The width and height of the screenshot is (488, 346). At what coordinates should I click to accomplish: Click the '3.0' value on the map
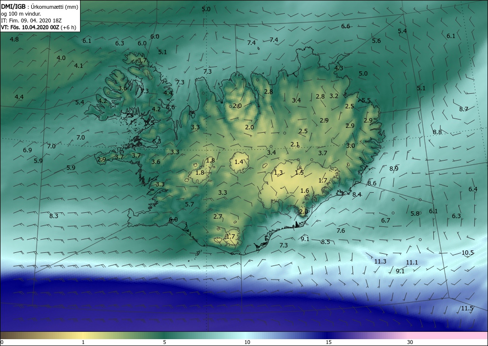click(350, 145)
